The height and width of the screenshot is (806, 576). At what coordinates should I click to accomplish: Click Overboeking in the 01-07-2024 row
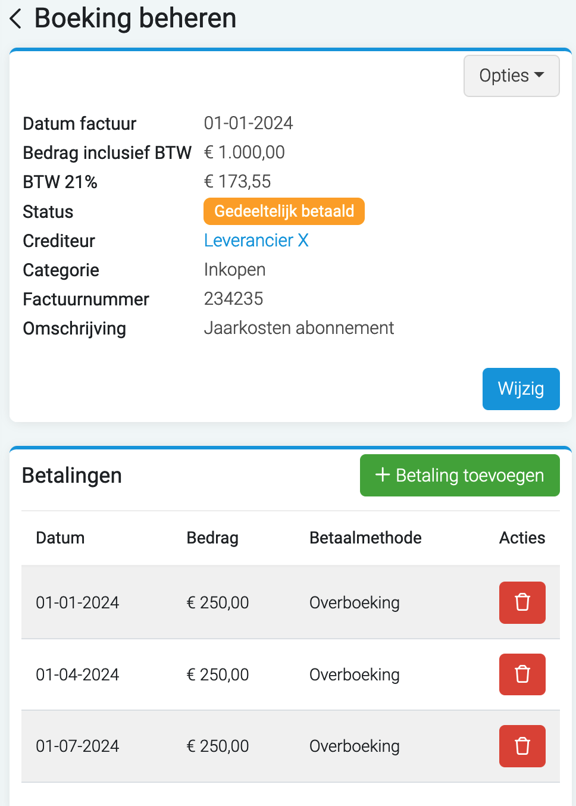(x=354, y=746)
